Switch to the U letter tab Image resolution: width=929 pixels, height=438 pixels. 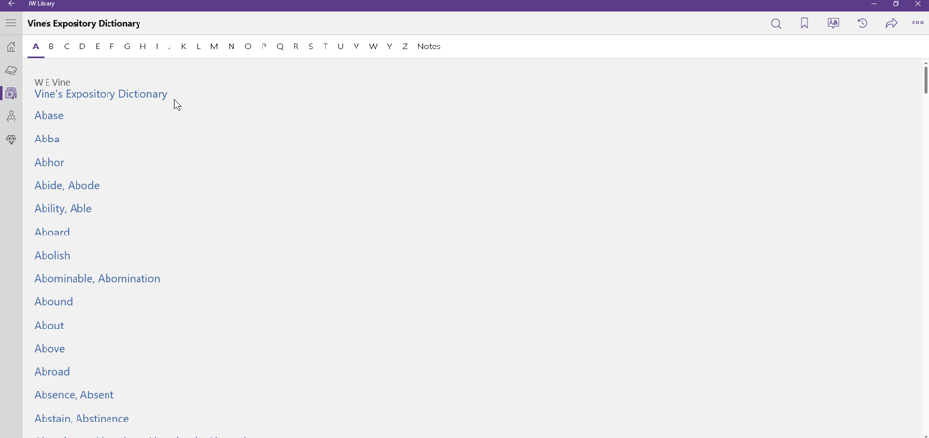[x=340, y=47]
